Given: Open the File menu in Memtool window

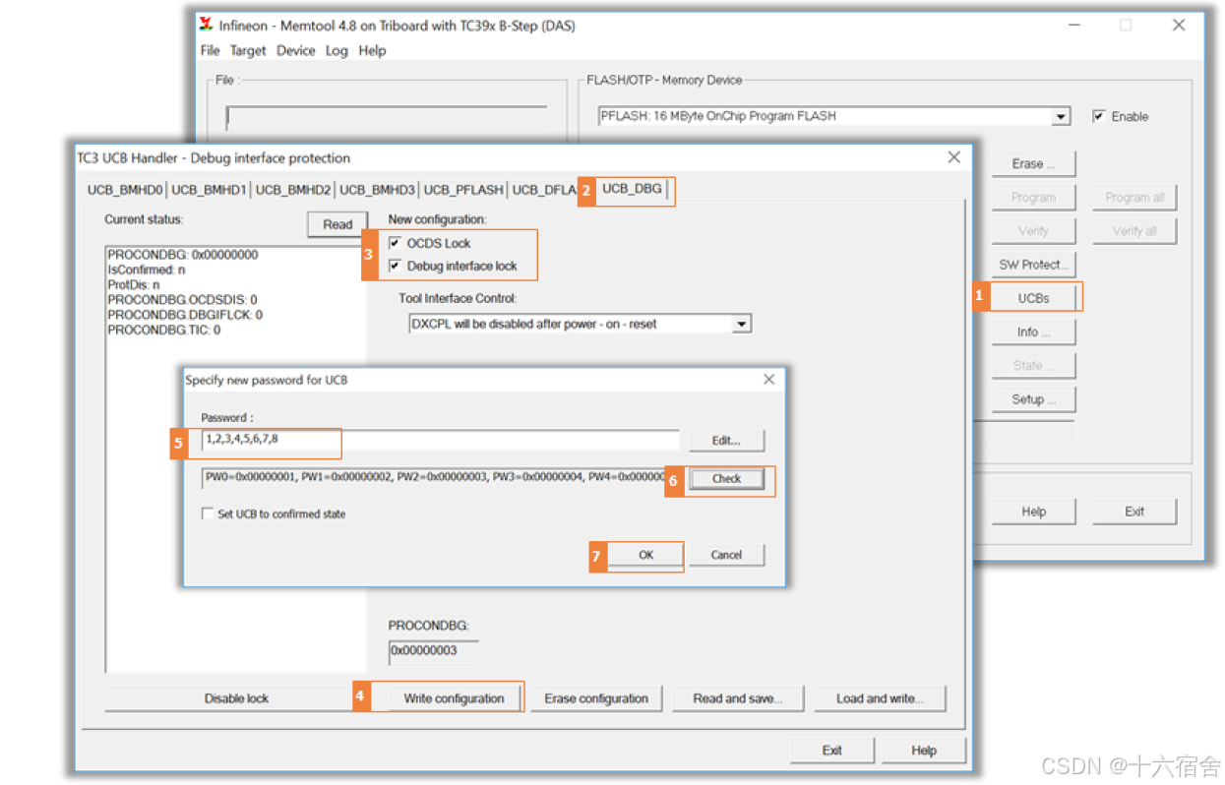Looking at the screenshot, I should tap(210, 50).
